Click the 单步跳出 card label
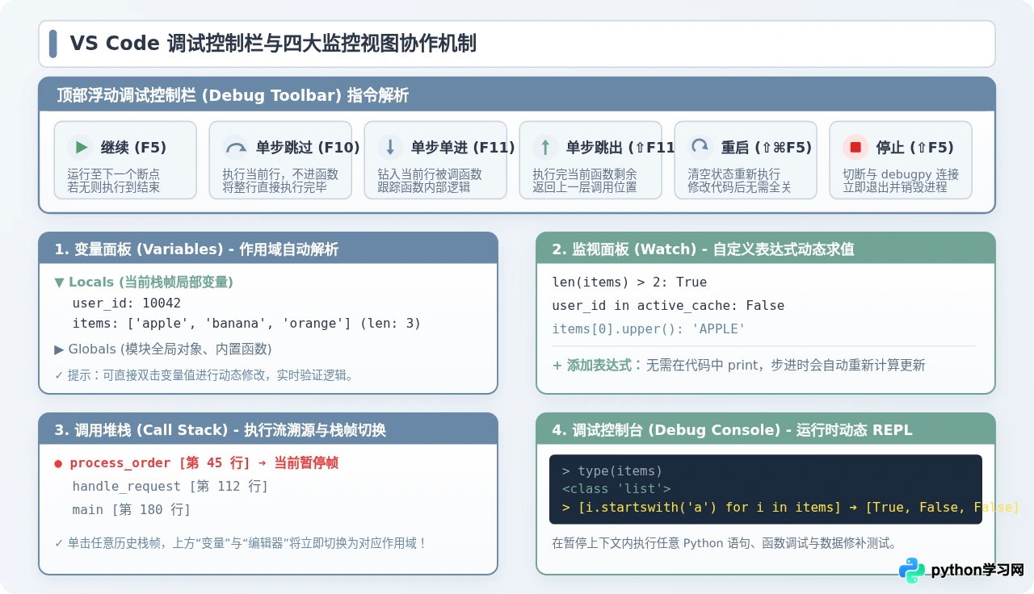 pyautogui.click(x=620, y=148)
